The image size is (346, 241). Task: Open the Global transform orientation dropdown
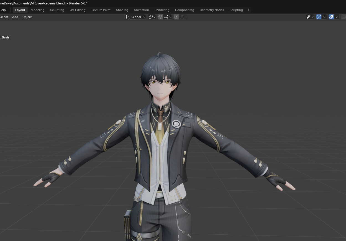pyautogui.click(x=135, y=17)
